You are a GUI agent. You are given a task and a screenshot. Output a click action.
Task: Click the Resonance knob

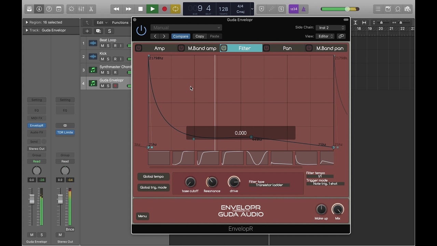coord(212,182)
